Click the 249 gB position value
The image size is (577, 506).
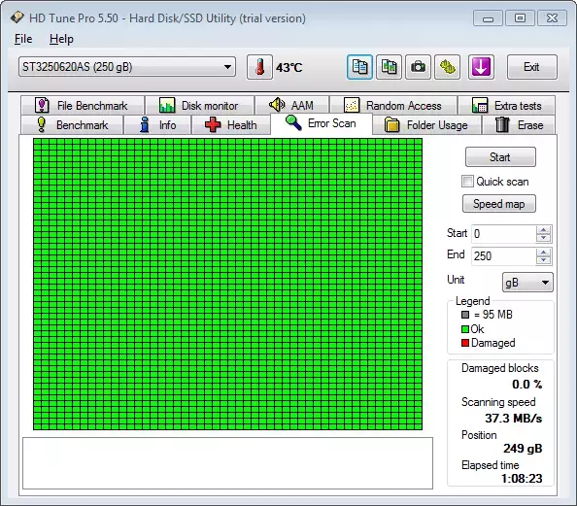coord(523,449)
